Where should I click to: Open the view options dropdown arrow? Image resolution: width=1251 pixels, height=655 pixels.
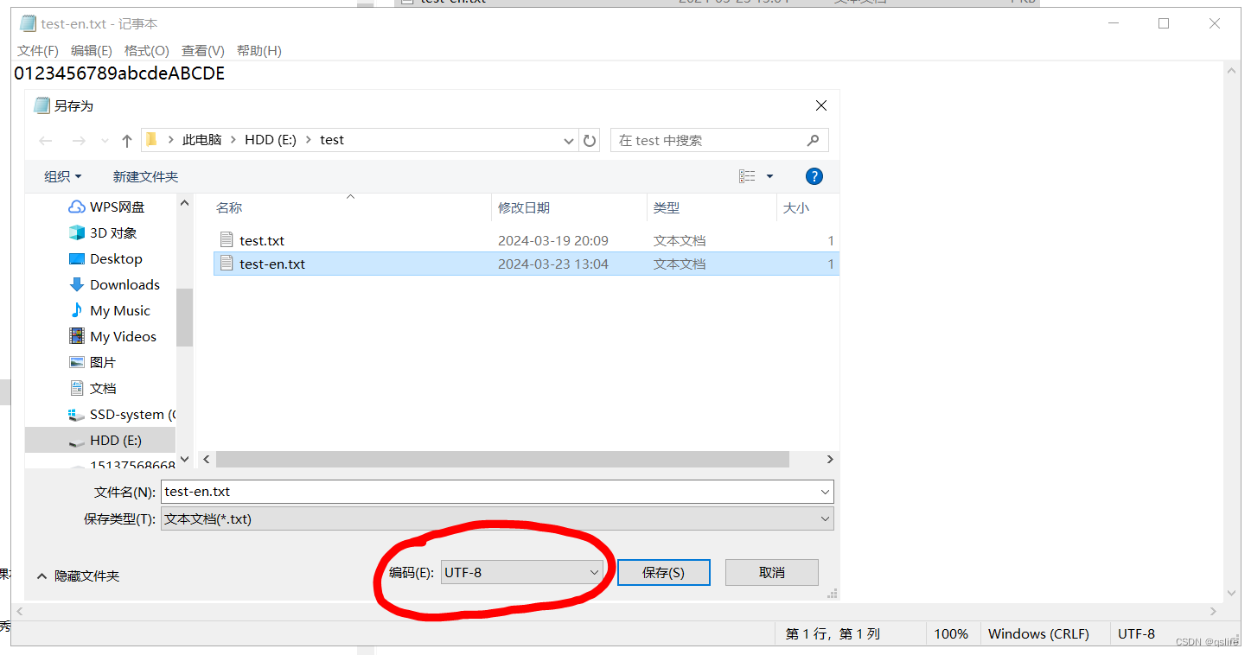769,176
